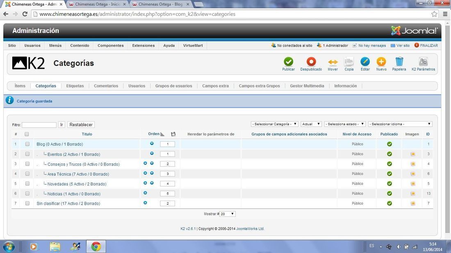The width and height of the screenshot is (451, 253).
Task: Select the Consejos y Trucos checkbox
Action: (x=27, y=164)
